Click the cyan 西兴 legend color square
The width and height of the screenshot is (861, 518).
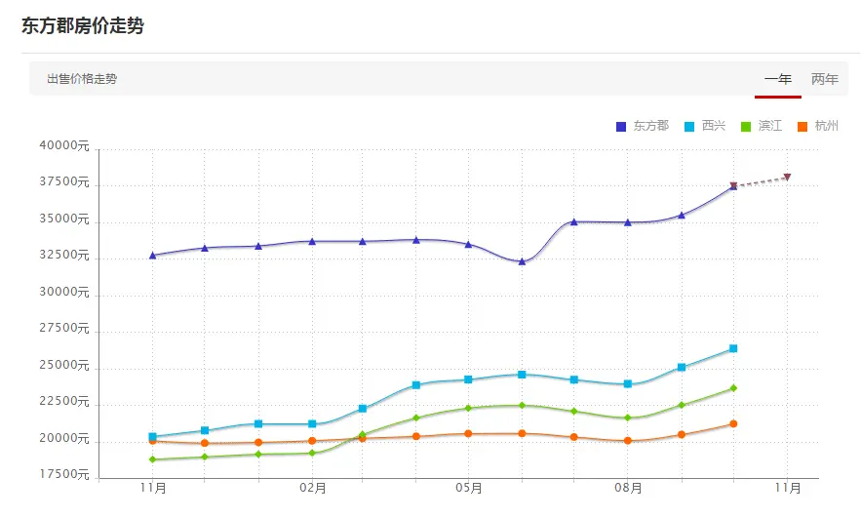point(689,127)
